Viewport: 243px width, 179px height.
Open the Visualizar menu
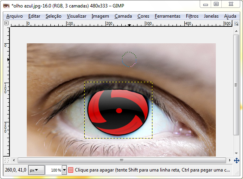point(76,16)
